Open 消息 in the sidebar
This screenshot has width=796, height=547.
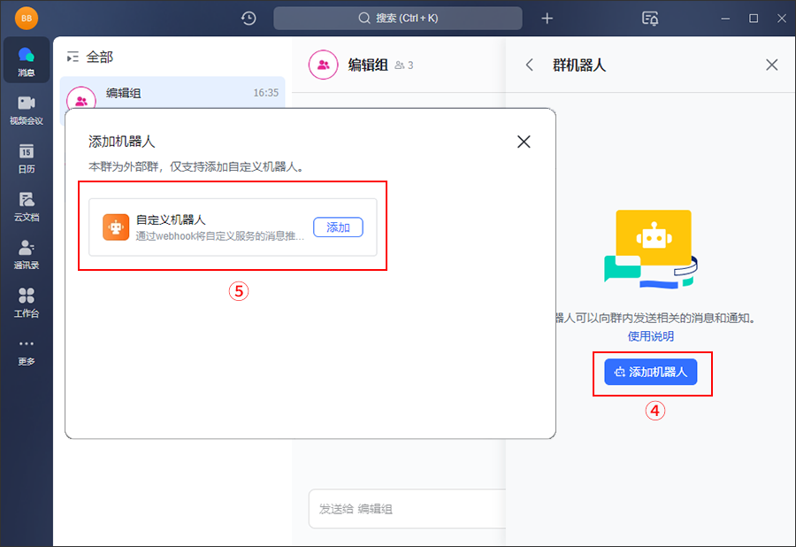pyautogui.click(x=27, y=61)
